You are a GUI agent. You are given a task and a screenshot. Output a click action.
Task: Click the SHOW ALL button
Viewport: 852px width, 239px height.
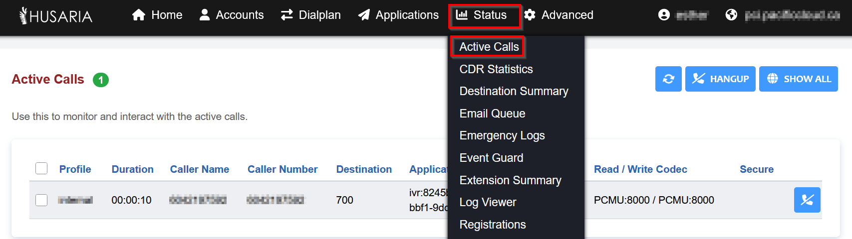coord(799,79)
